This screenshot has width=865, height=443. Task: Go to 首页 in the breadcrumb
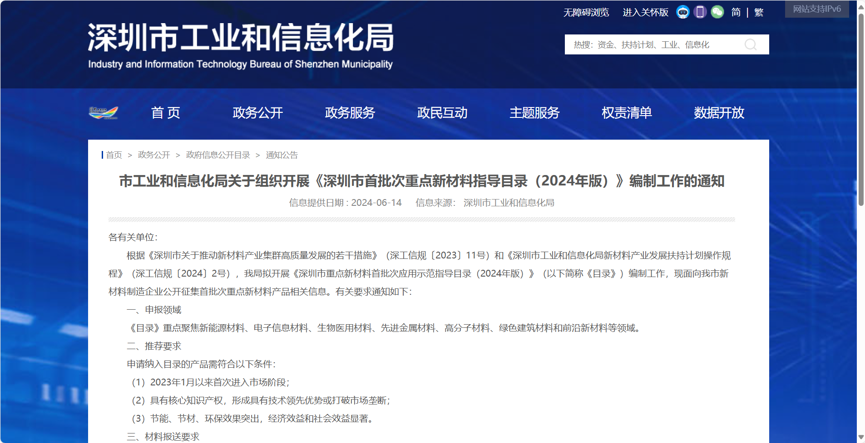coord(114,155)
